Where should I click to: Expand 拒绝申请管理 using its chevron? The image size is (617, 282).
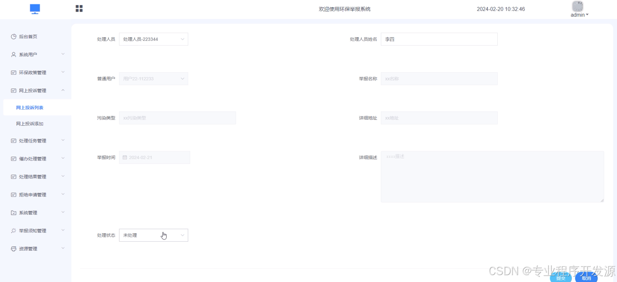63,194
